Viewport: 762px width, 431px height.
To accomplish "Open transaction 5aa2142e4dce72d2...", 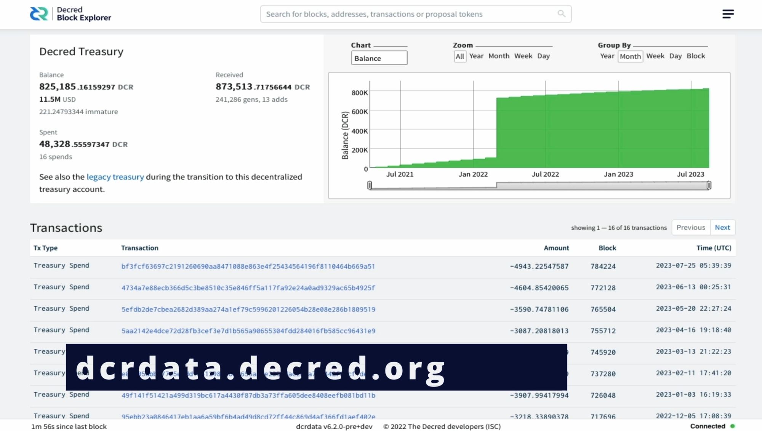I will pyautogui.click(x=248, y=331).
